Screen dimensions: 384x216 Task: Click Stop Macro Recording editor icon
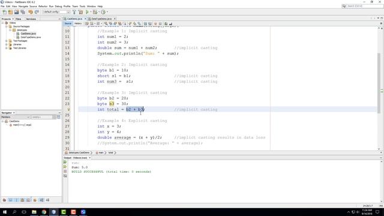(160, 23)
